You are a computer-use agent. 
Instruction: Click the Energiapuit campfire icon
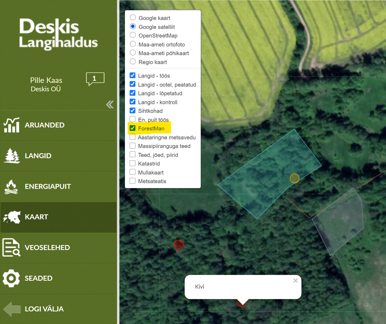pyautogui.click(x=11, y=187)
